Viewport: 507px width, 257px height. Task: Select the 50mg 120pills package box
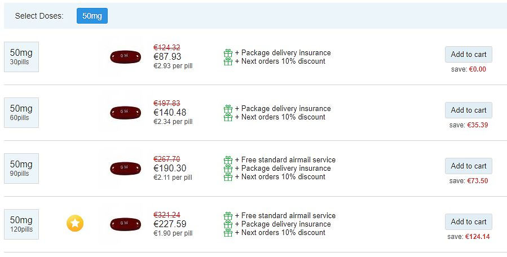tap(21, 224)
